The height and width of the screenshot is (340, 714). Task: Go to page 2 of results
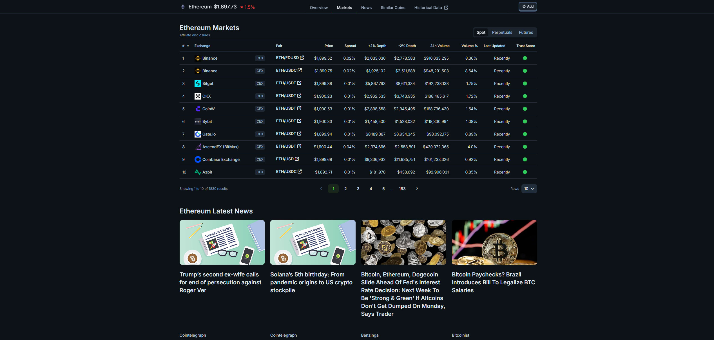click(345, 189)
